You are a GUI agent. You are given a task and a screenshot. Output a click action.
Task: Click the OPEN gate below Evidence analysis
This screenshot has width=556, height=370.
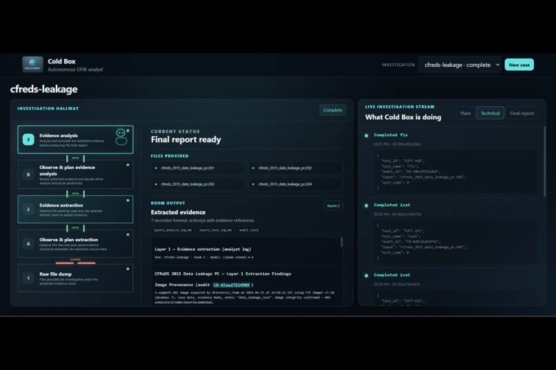pos(75,158)
